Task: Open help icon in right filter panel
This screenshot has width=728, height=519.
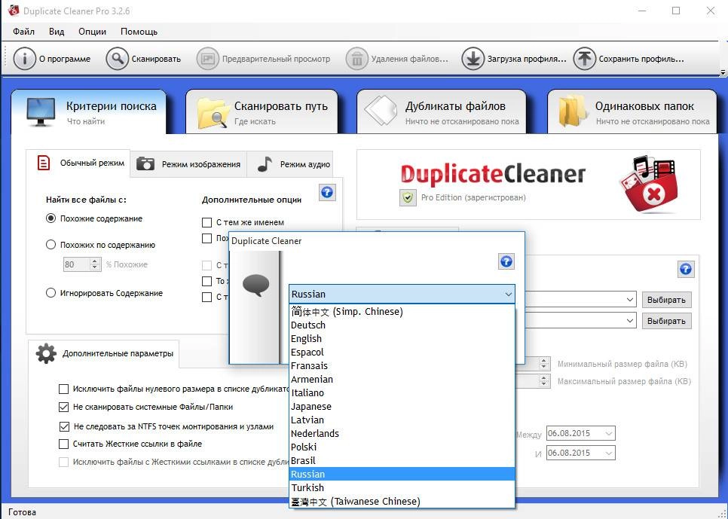Action: 686,269
